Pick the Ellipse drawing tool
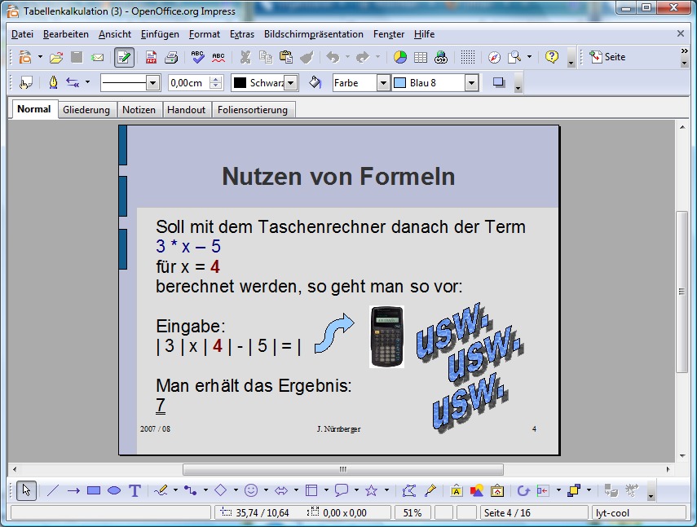Screen dimensions: 697x527 point(114,490)
